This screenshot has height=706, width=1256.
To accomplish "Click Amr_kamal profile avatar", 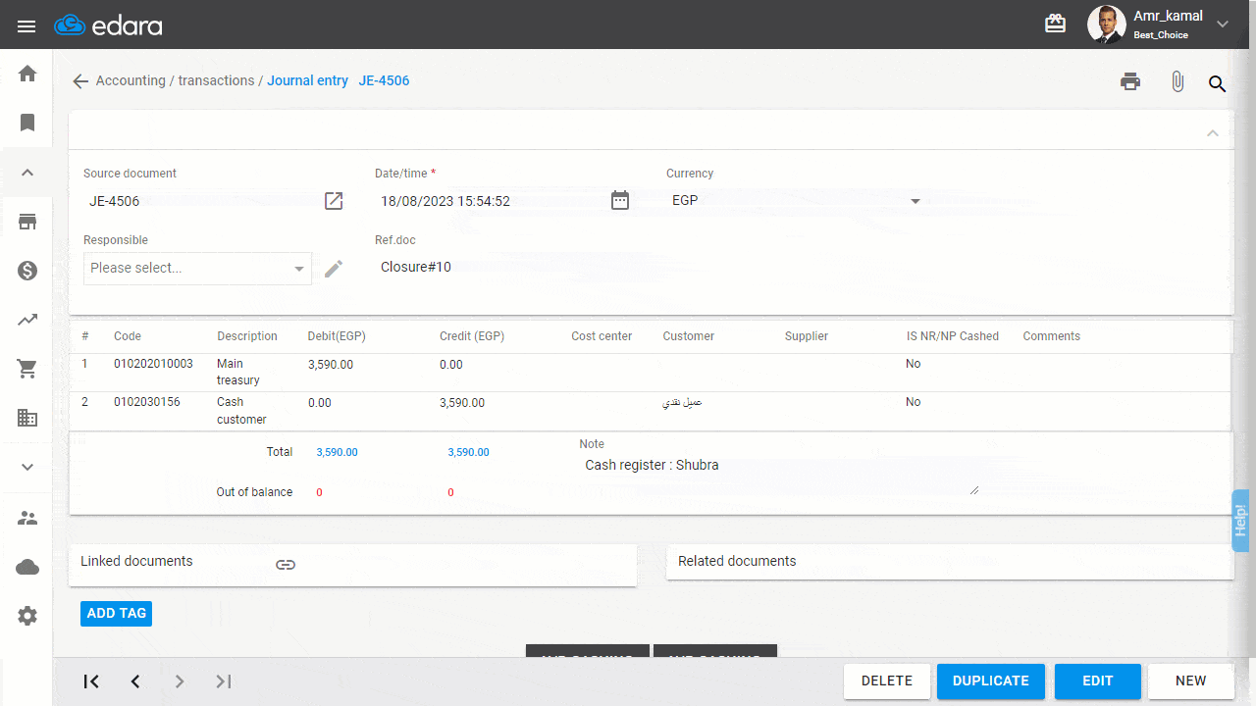I will click(1106, 25).
